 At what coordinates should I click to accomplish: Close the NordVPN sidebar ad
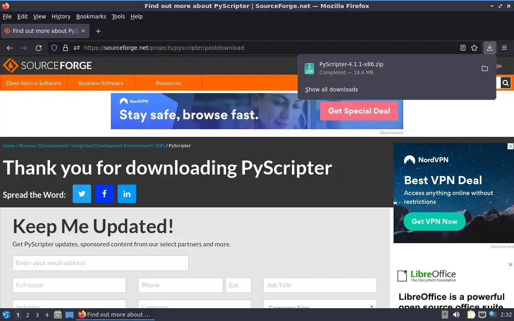coord(511,146)
